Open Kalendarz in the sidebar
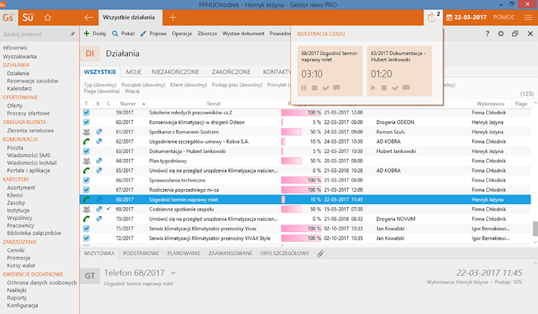The height and width of the screenshot is (314, 538). pyautogui.click(x=20, y=89)
